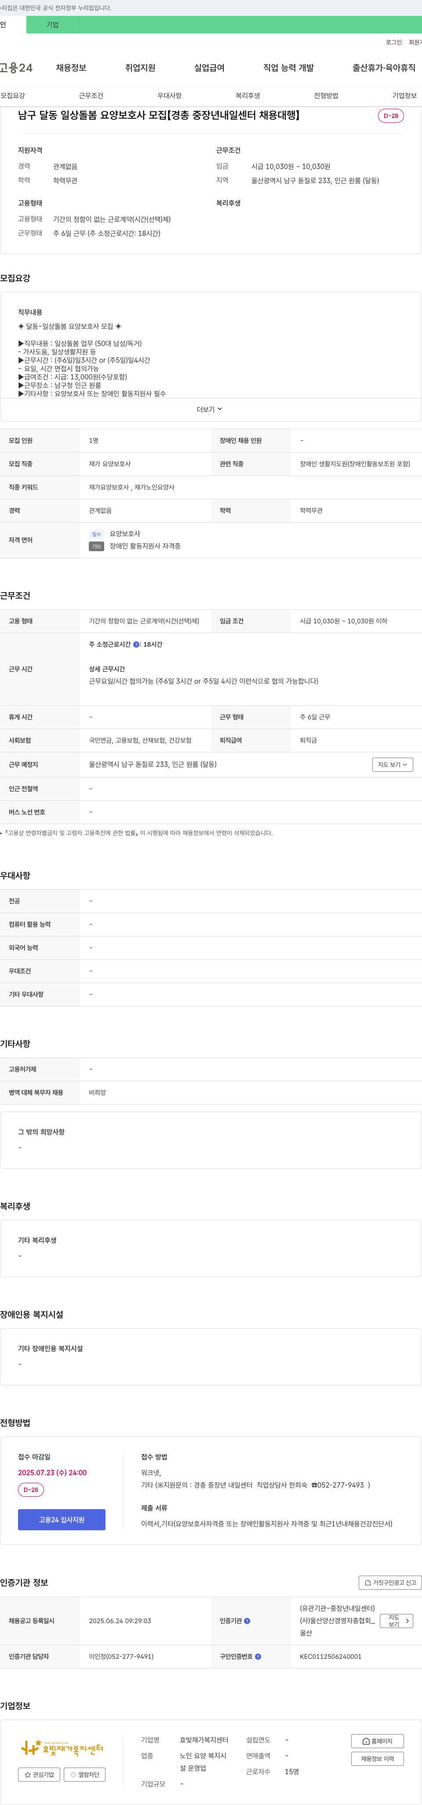Open the 취업지원 menu
Image resolution: width=422 pixels, height=1805 pixels.
click(x=140, y=68)
